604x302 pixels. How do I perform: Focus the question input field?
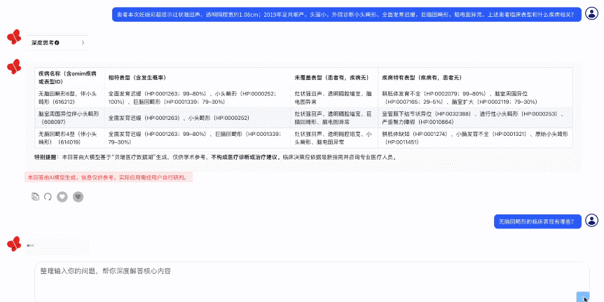(x=312, y=281)
